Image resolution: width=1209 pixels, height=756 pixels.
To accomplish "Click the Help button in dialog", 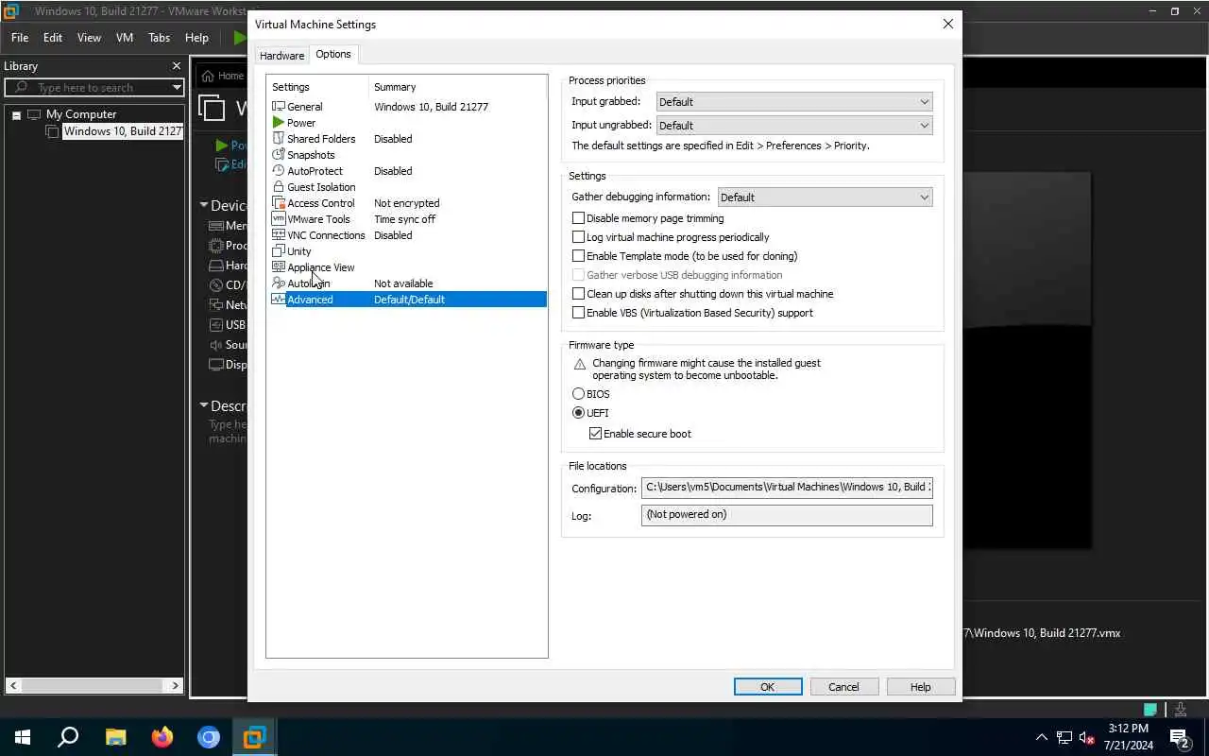I will (x=921, y=687).
